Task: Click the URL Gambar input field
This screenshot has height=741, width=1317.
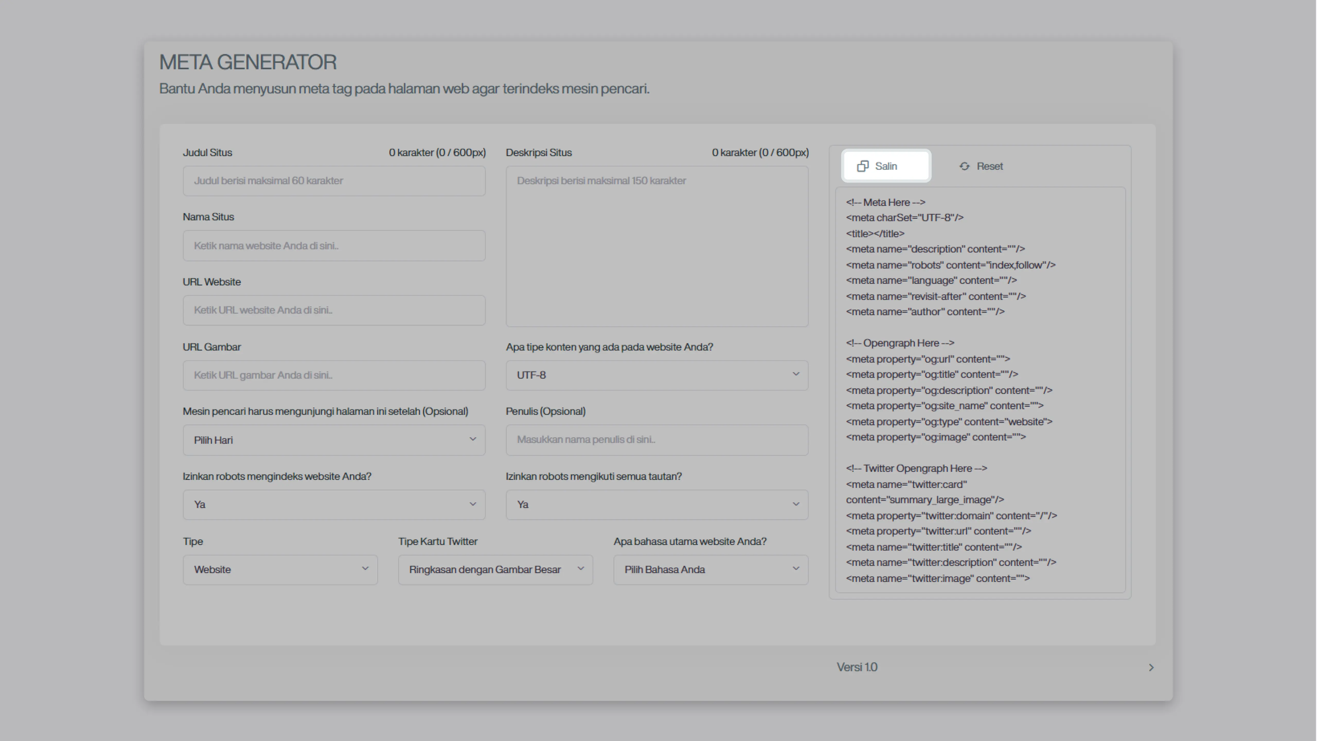Action: tap(333, 375)
